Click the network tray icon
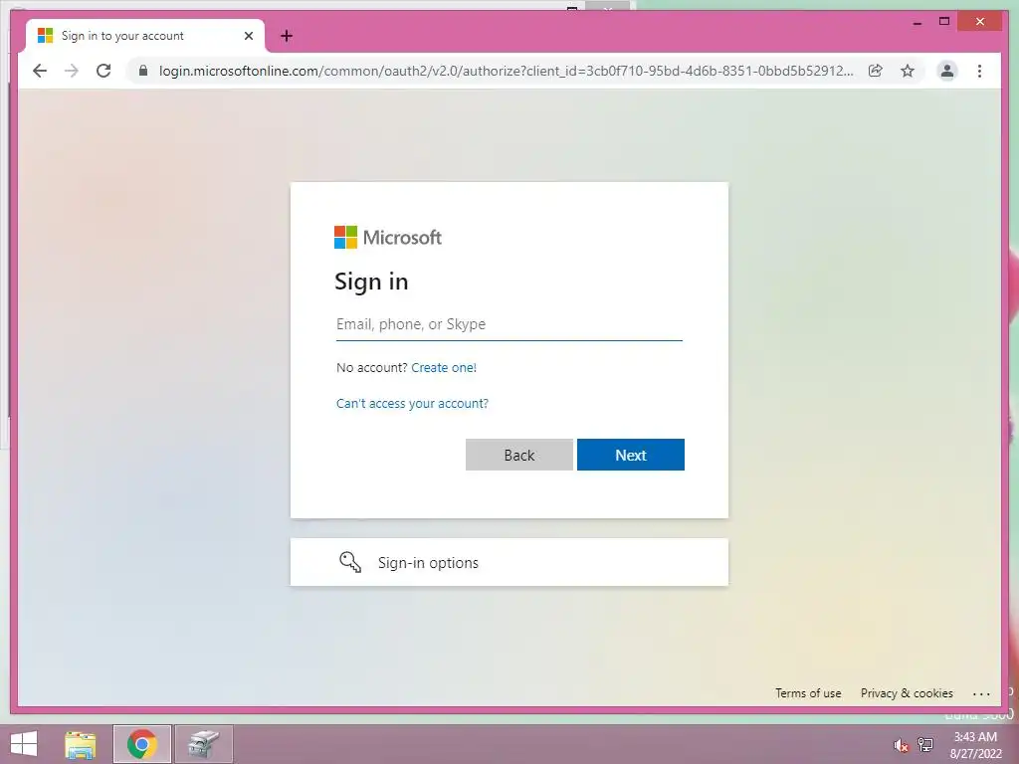 tap(925, 745)
